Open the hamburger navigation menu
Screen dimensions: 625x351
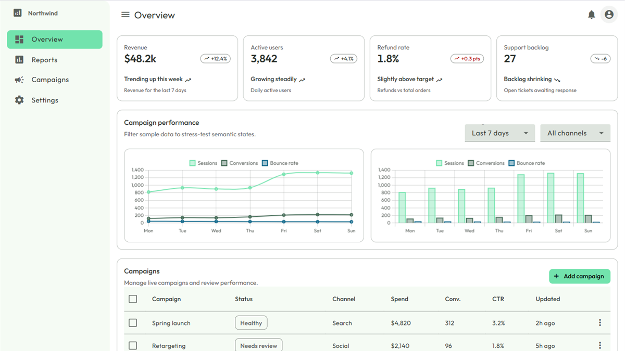pyautogui.click(x=125, y=15)
